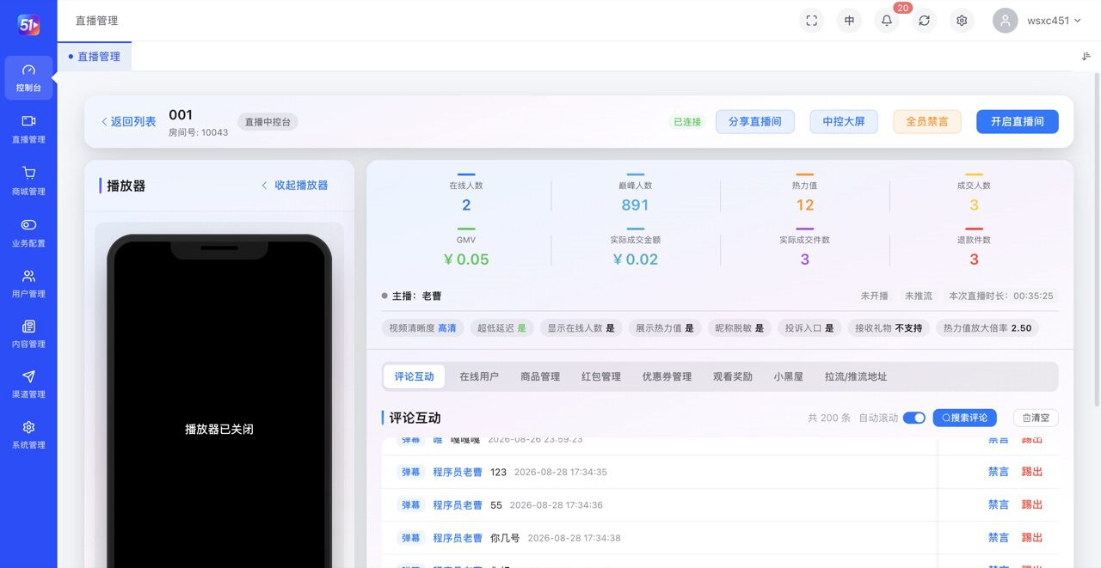Screen dimensions: 1101x568
Task: Click 踢出 on comment 55 row
Action: (x=1032, y=504)
